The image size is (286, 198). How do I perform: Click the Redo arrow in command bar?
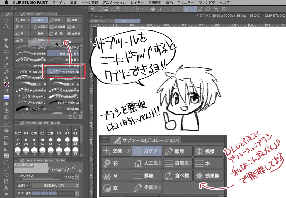[132, 9]
